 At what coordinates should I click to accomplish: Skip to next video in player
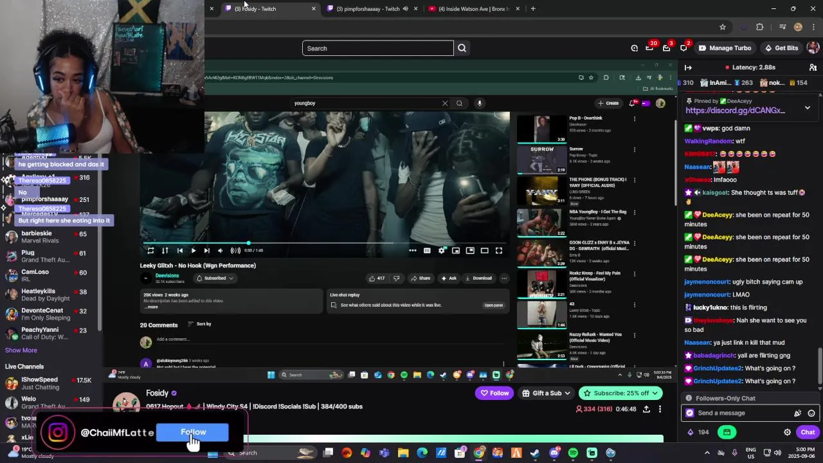206,251
